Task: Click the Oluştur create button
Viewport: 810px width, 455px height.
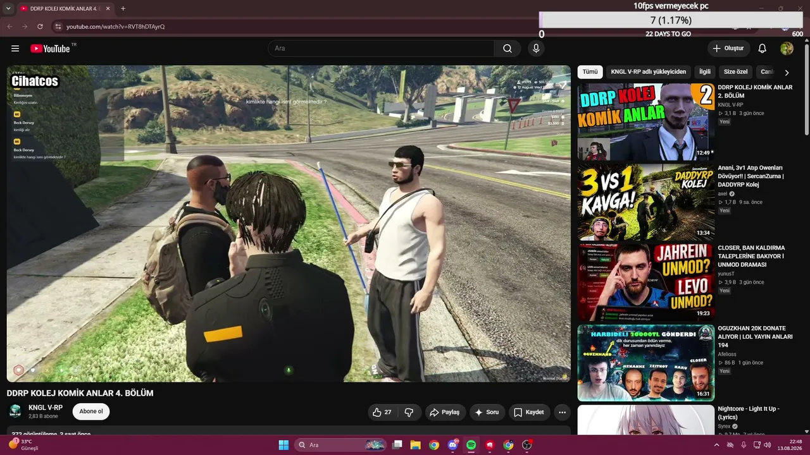Action: coord(728,49)
